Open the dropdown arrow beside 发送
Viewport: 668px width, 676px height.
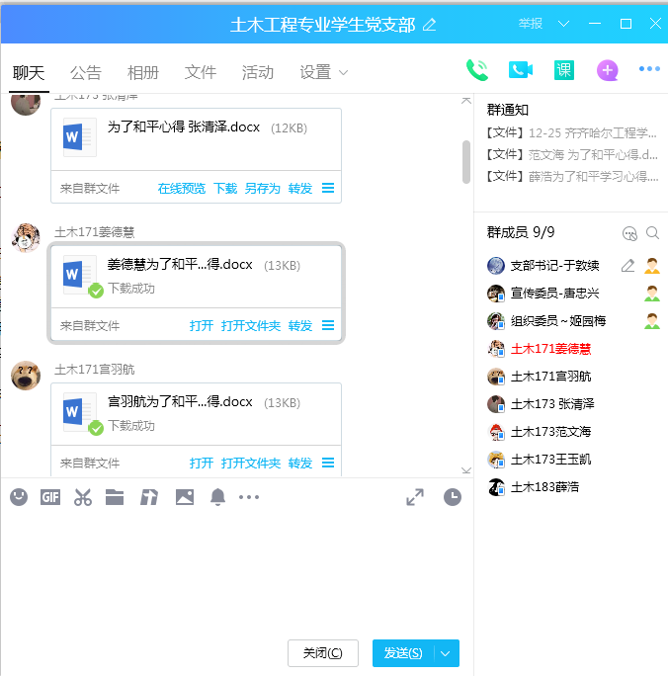point(447,653)
